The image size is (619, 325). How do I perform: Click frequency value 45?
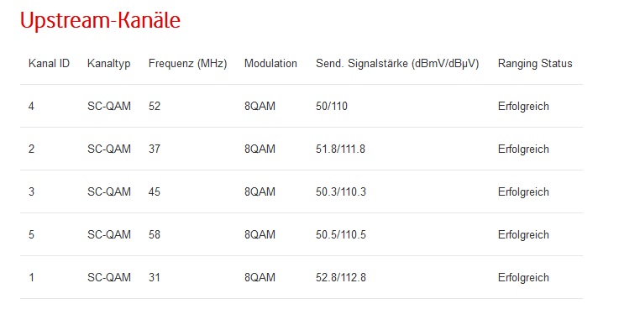click(155, 192)
